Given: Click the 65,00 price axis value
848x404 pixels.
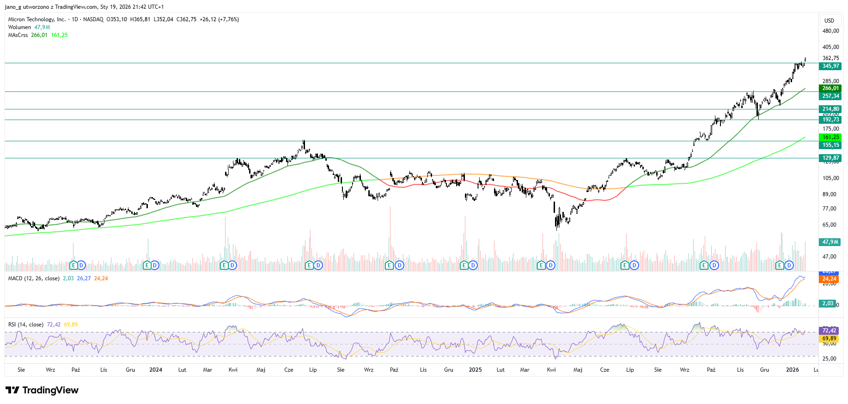Looking at the screenshot, I should (829, 225).
